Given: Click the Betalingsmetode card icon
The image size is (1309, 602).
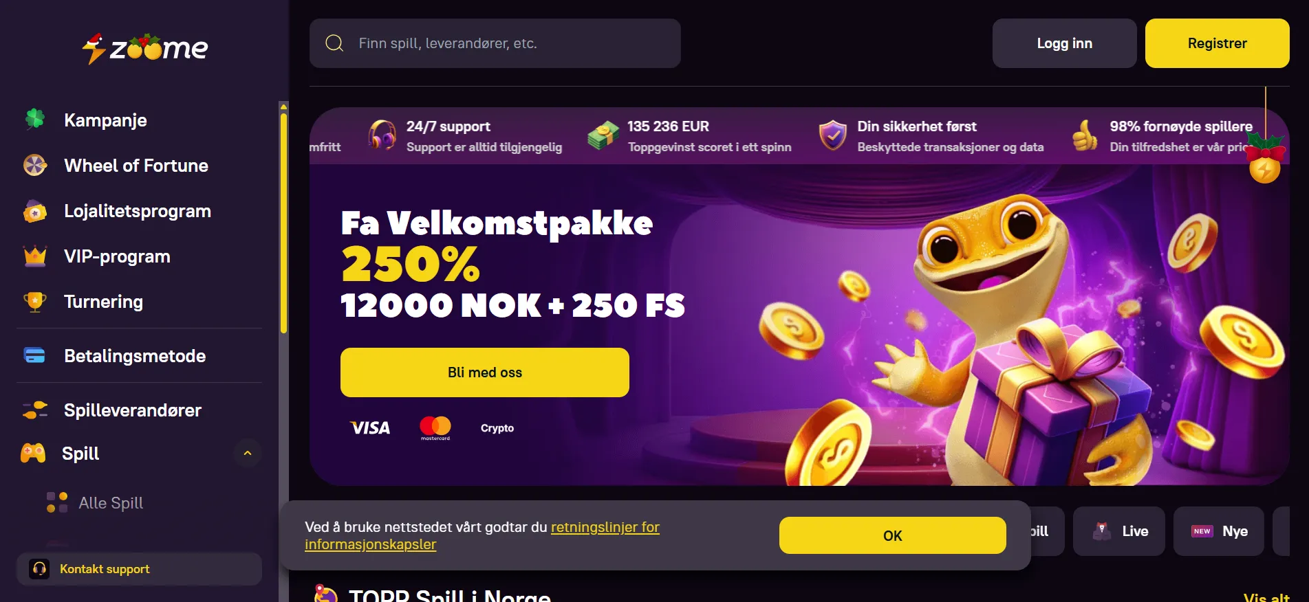Looking at the screenshot, I should point(34,355).
